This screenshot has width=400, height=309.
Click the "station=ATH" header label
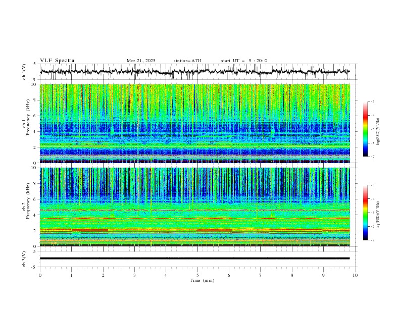coord(187,61)
